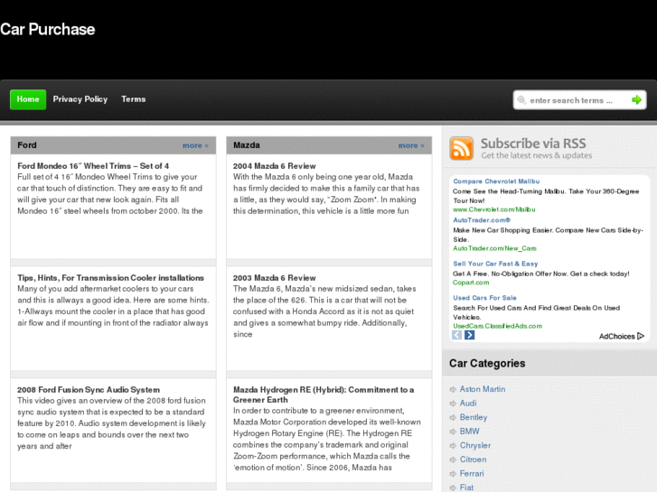The image size is (657, 492).
Task: Visit UsedCars.ClassifiedAds.com ad URL
Action: tap(497, 326)
